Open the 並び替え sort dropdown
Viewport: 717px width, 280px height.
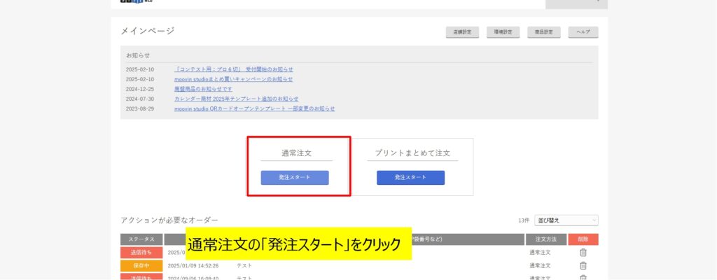[x=566, y=220]
